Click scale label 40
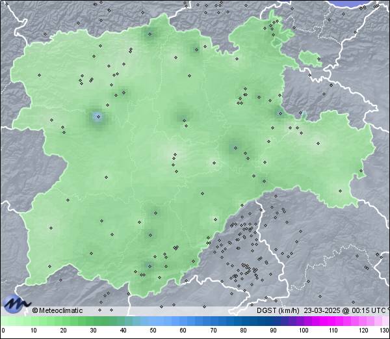Screen dimensions: 390x339 pos(123,331)
